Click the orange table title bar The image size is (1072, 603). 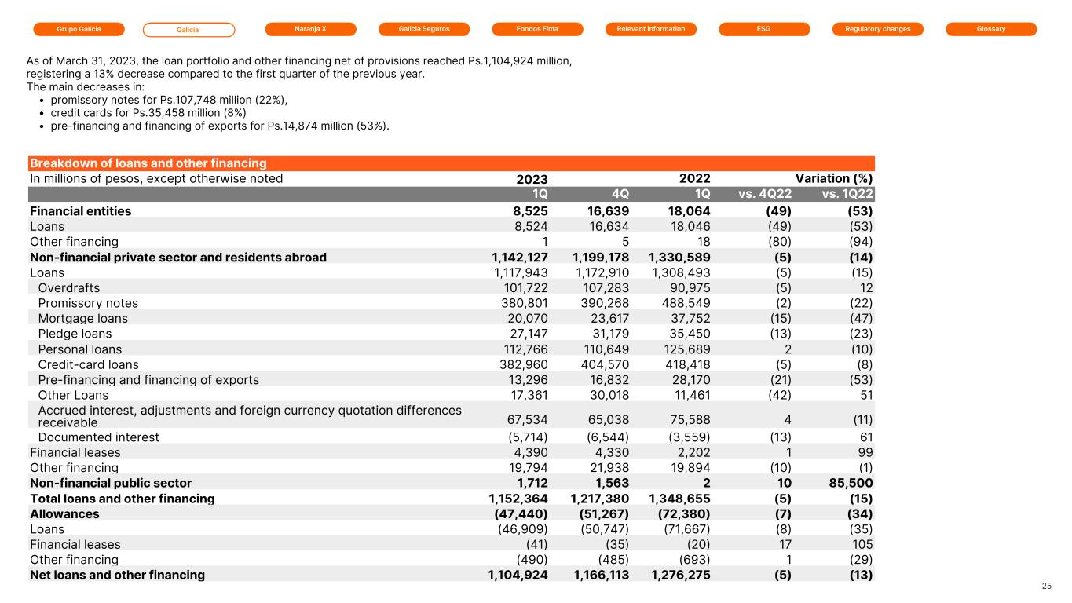[x=452, y=163]
